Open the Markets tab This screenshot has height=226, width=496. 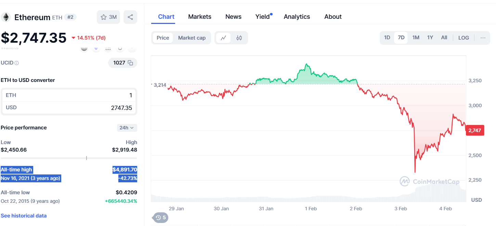coord(200,17)
